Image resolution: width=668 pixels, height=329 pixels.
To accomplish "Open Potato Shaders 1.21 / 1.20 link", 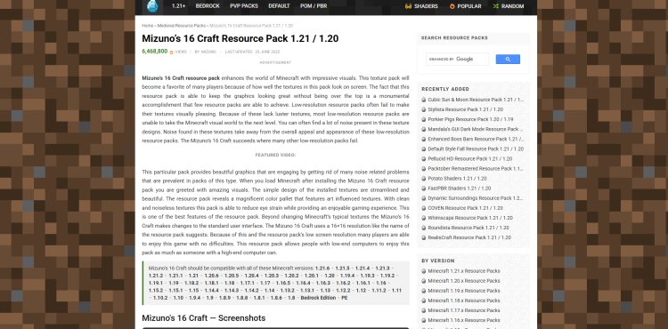I will tap(457, 179).
